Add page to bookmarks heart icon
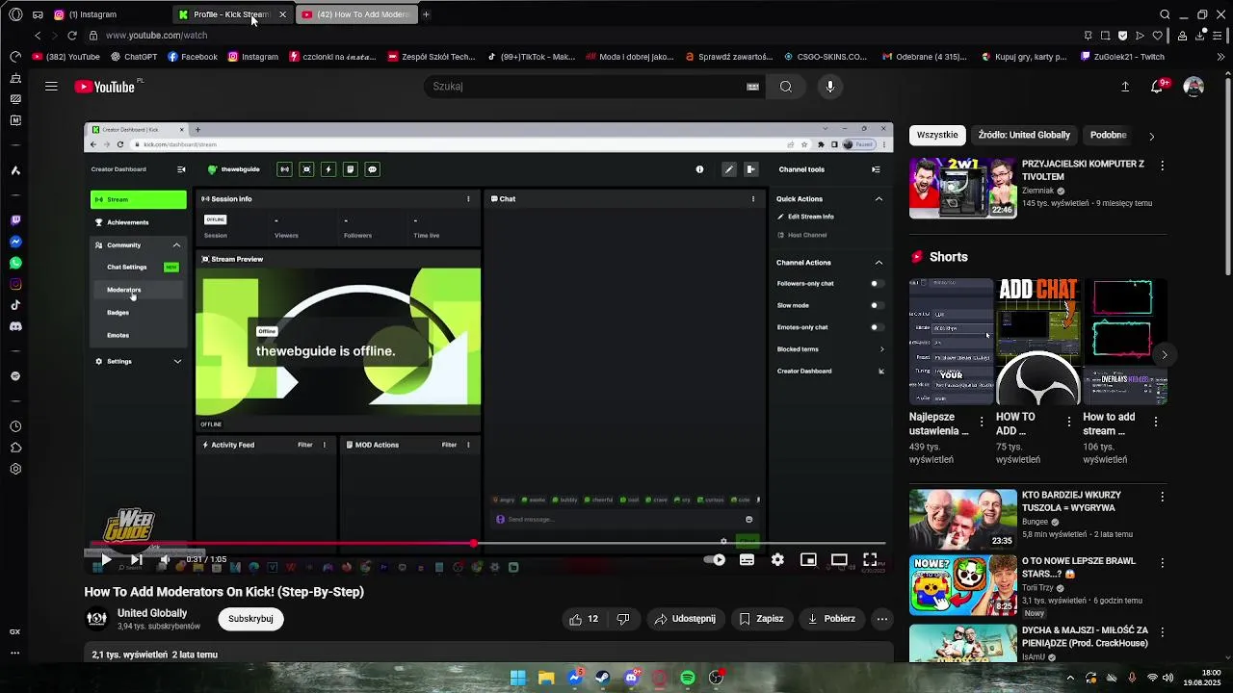Screen dimensions: 1233x693 [x=1157, y=36]
